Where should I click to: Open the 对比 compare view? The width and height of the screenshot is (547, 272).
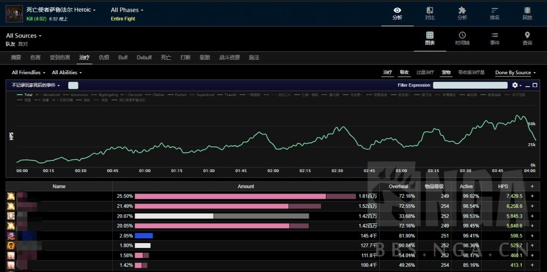click(x=429, y=13)
